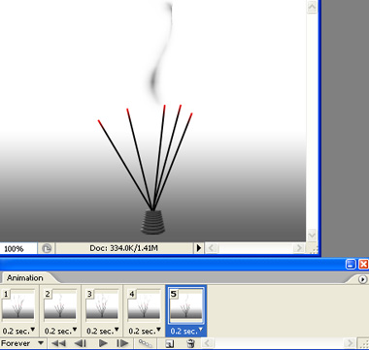The image size is (369, 350).
Task: Select frame 1 thumbnail
Action: (18, 305)
